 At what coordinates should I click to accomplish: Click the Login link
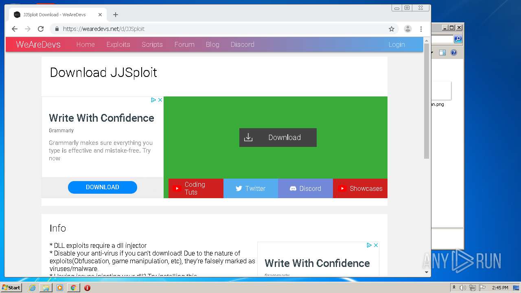click(x=396, y=44)
